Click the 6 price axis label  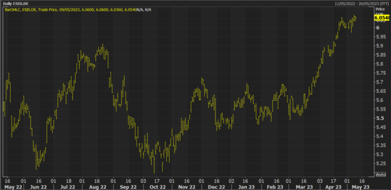(x=378, y=28)
